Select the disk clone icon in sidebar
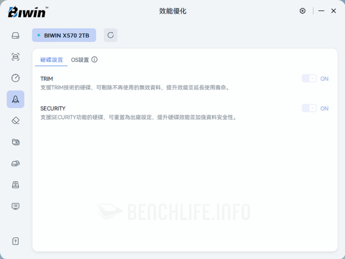 click(15, 163)
